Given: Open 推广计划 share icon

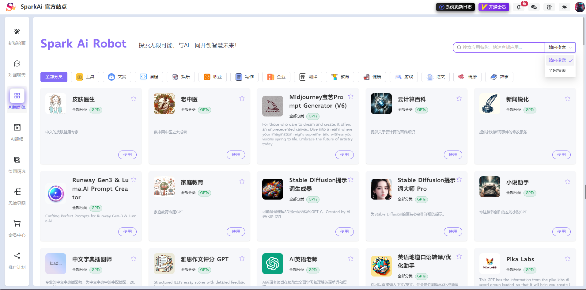Looking at the screenshot, I should click(17, 256).
